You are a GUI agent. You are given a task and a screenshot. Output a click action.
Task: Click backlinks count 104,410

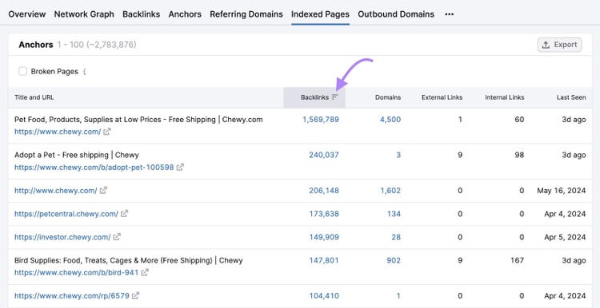pyautogui.click(x=324, y=296)
